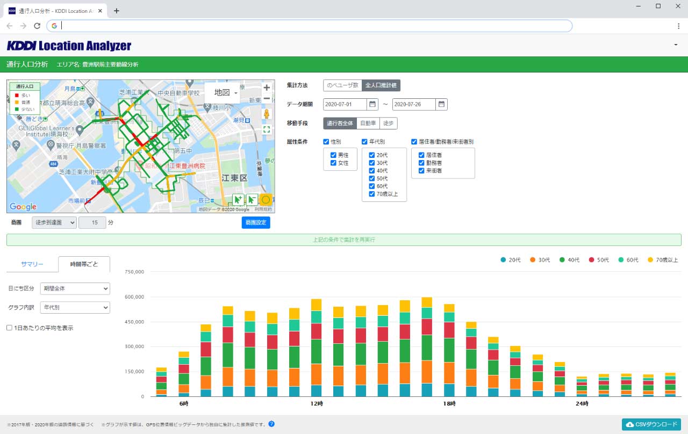Choose のべユーザ数 aggregation method
This screenshot has width=688, height=434.
[x=342, y=85]
